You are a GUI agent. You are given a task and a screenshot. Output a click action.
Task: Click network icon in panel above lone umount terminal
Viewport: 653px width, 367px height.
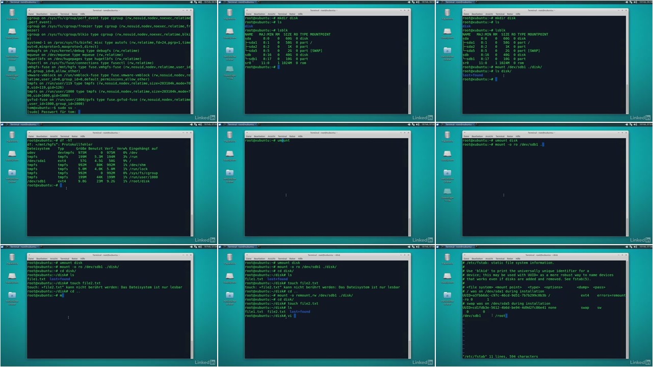click(x=414, y=124)
